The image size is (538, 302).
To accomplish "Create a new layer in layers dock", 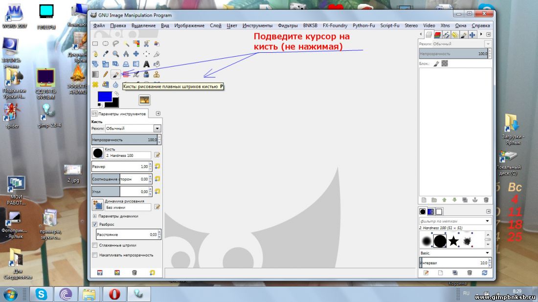I will click(424, 200).
